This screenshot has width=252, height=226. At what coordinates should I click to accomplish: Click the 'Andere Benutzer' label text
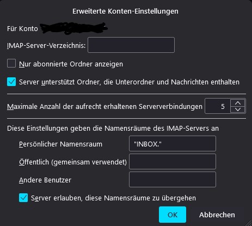pos(45,180)
